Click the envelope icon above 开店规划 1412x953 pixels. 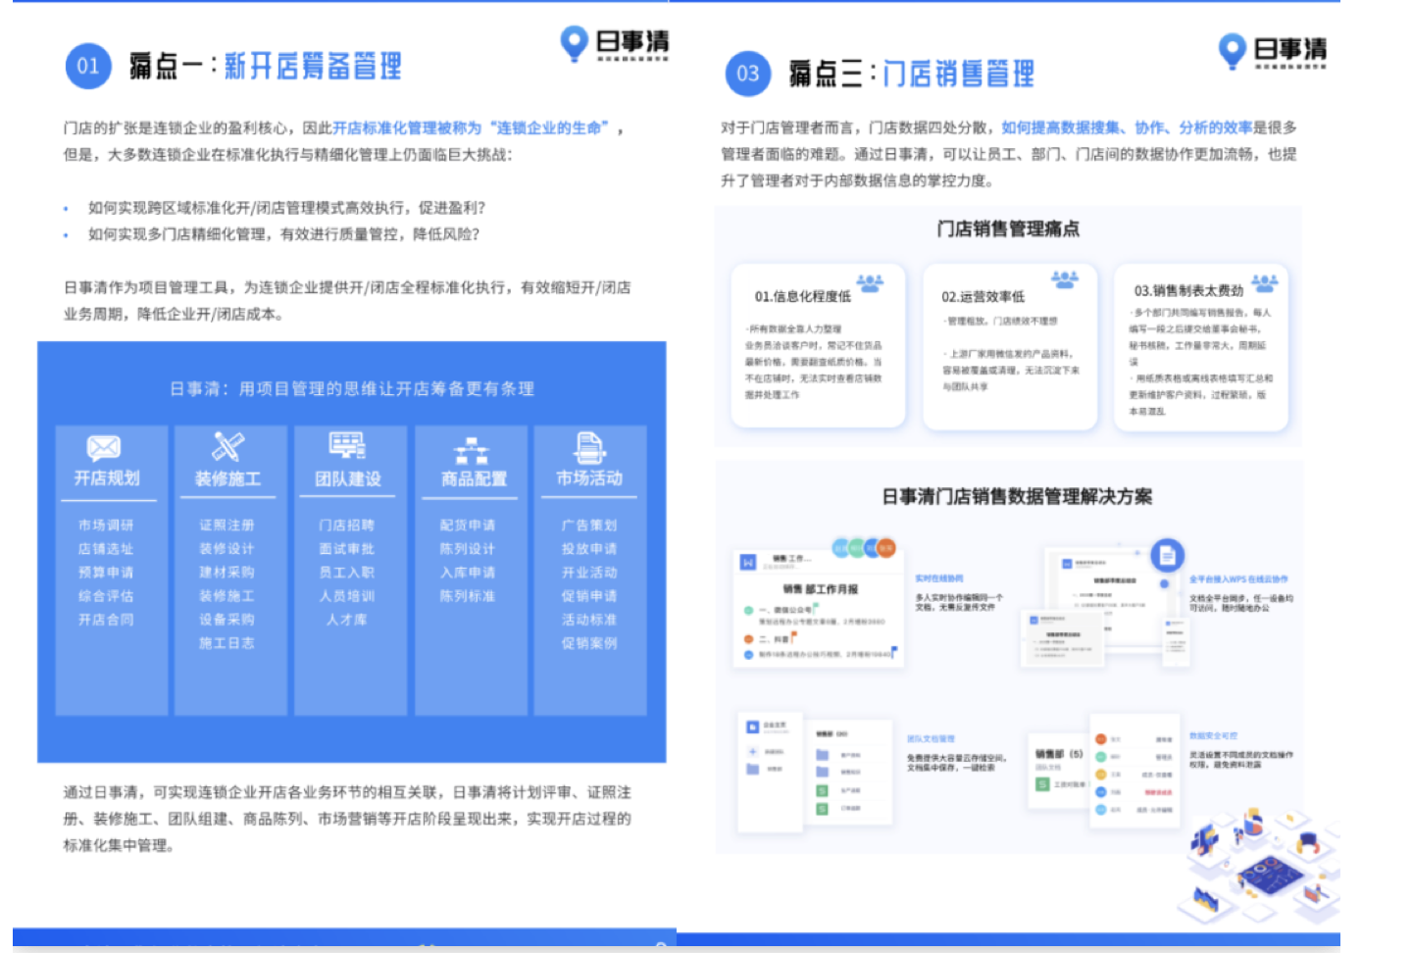coord(104,448)
